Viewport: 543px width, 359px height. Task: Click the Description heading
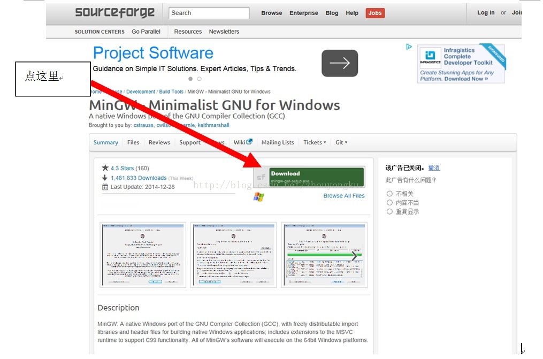118,308
